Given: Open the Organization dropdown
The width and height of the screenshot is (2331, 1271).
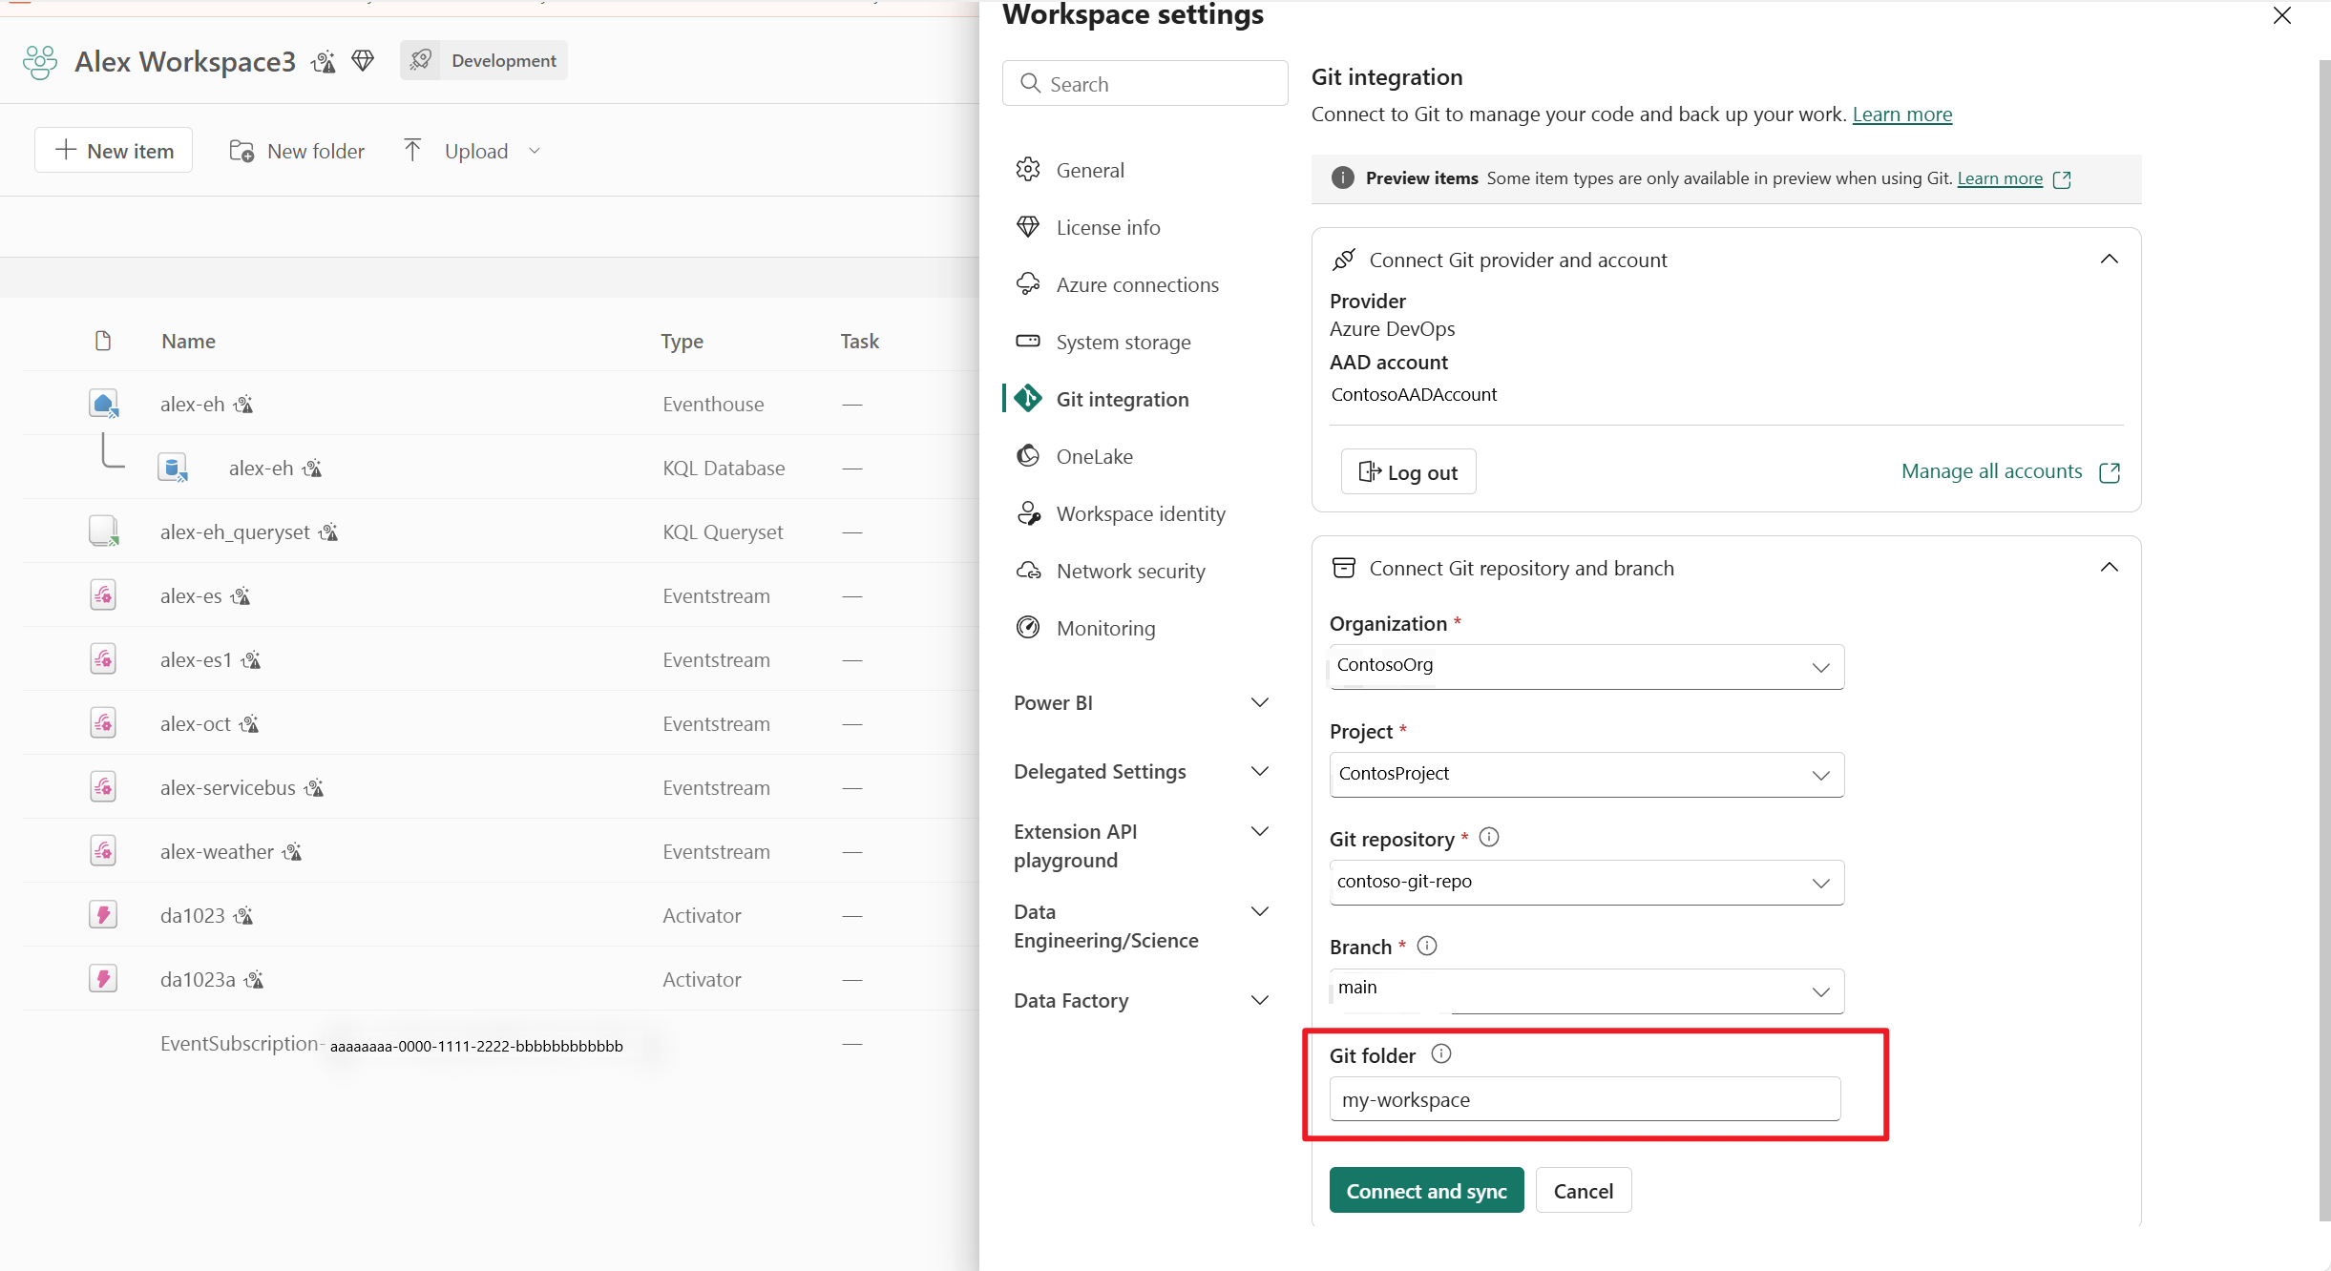Looking at the screenshot, I should 1585,666.
